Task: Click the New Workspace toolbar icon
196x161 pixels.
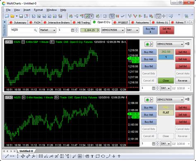Action: (x=7, y=16)
